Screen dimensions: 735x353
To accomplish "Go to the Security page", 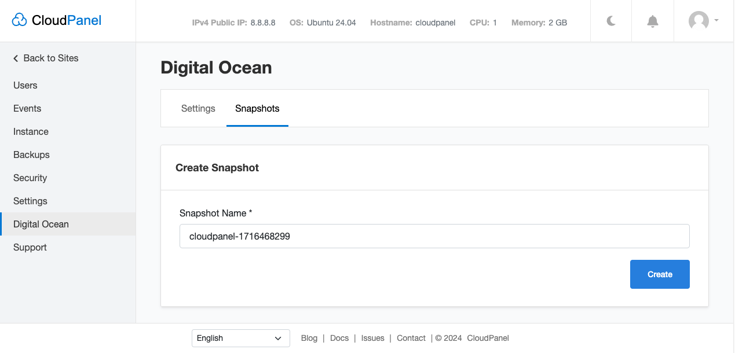I will (x=30, y=178).
